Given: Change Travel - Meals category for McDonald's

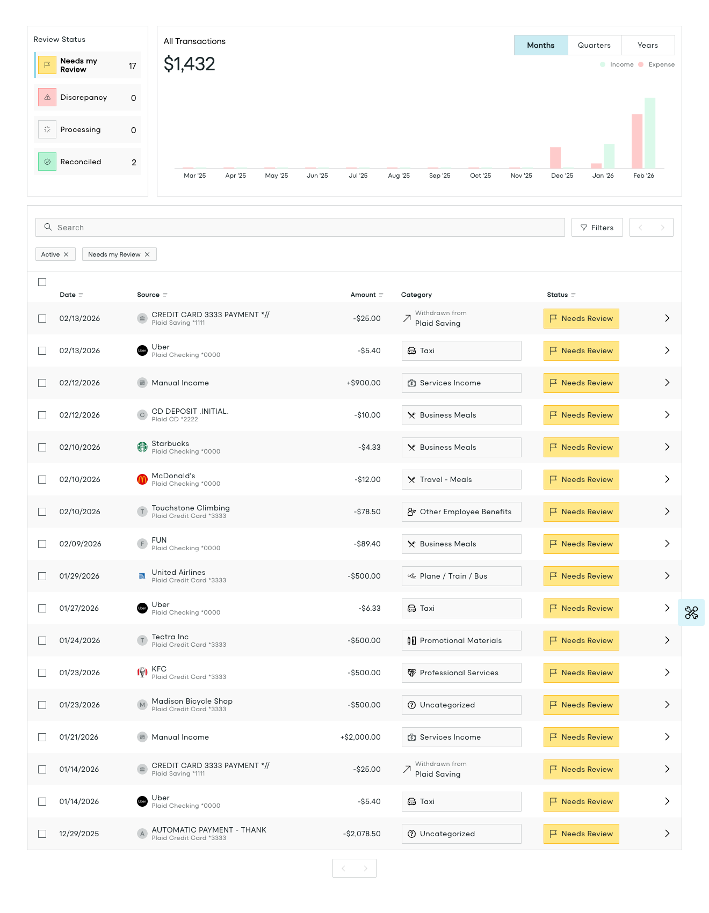Looking at the screenshot, I should [x=461, y=479].
